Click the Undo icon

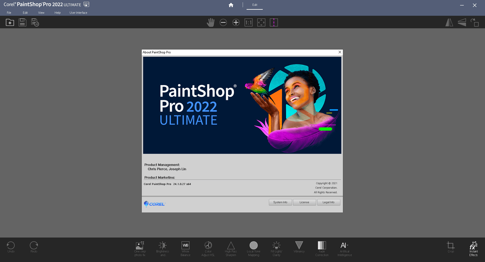11,247
